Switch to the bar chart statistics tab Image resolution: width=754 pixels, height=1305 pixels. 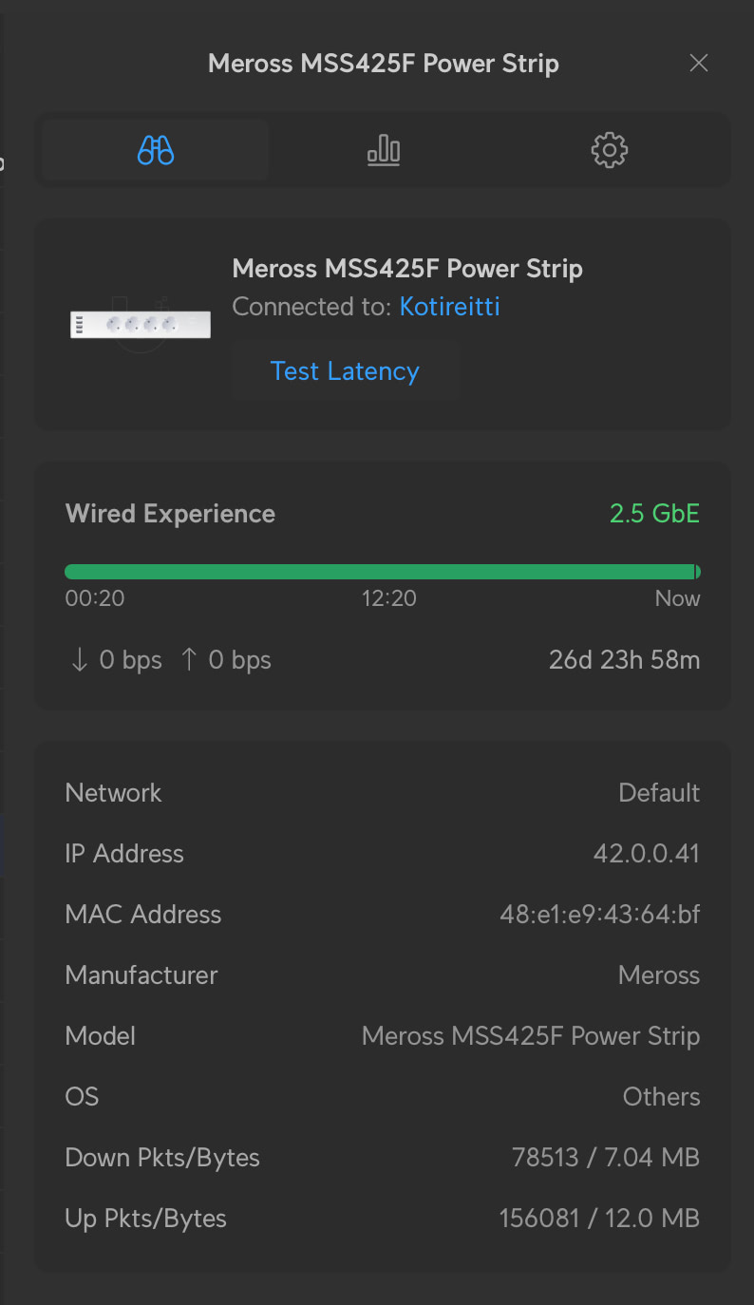pyautogui.click(x=384, y=150)
